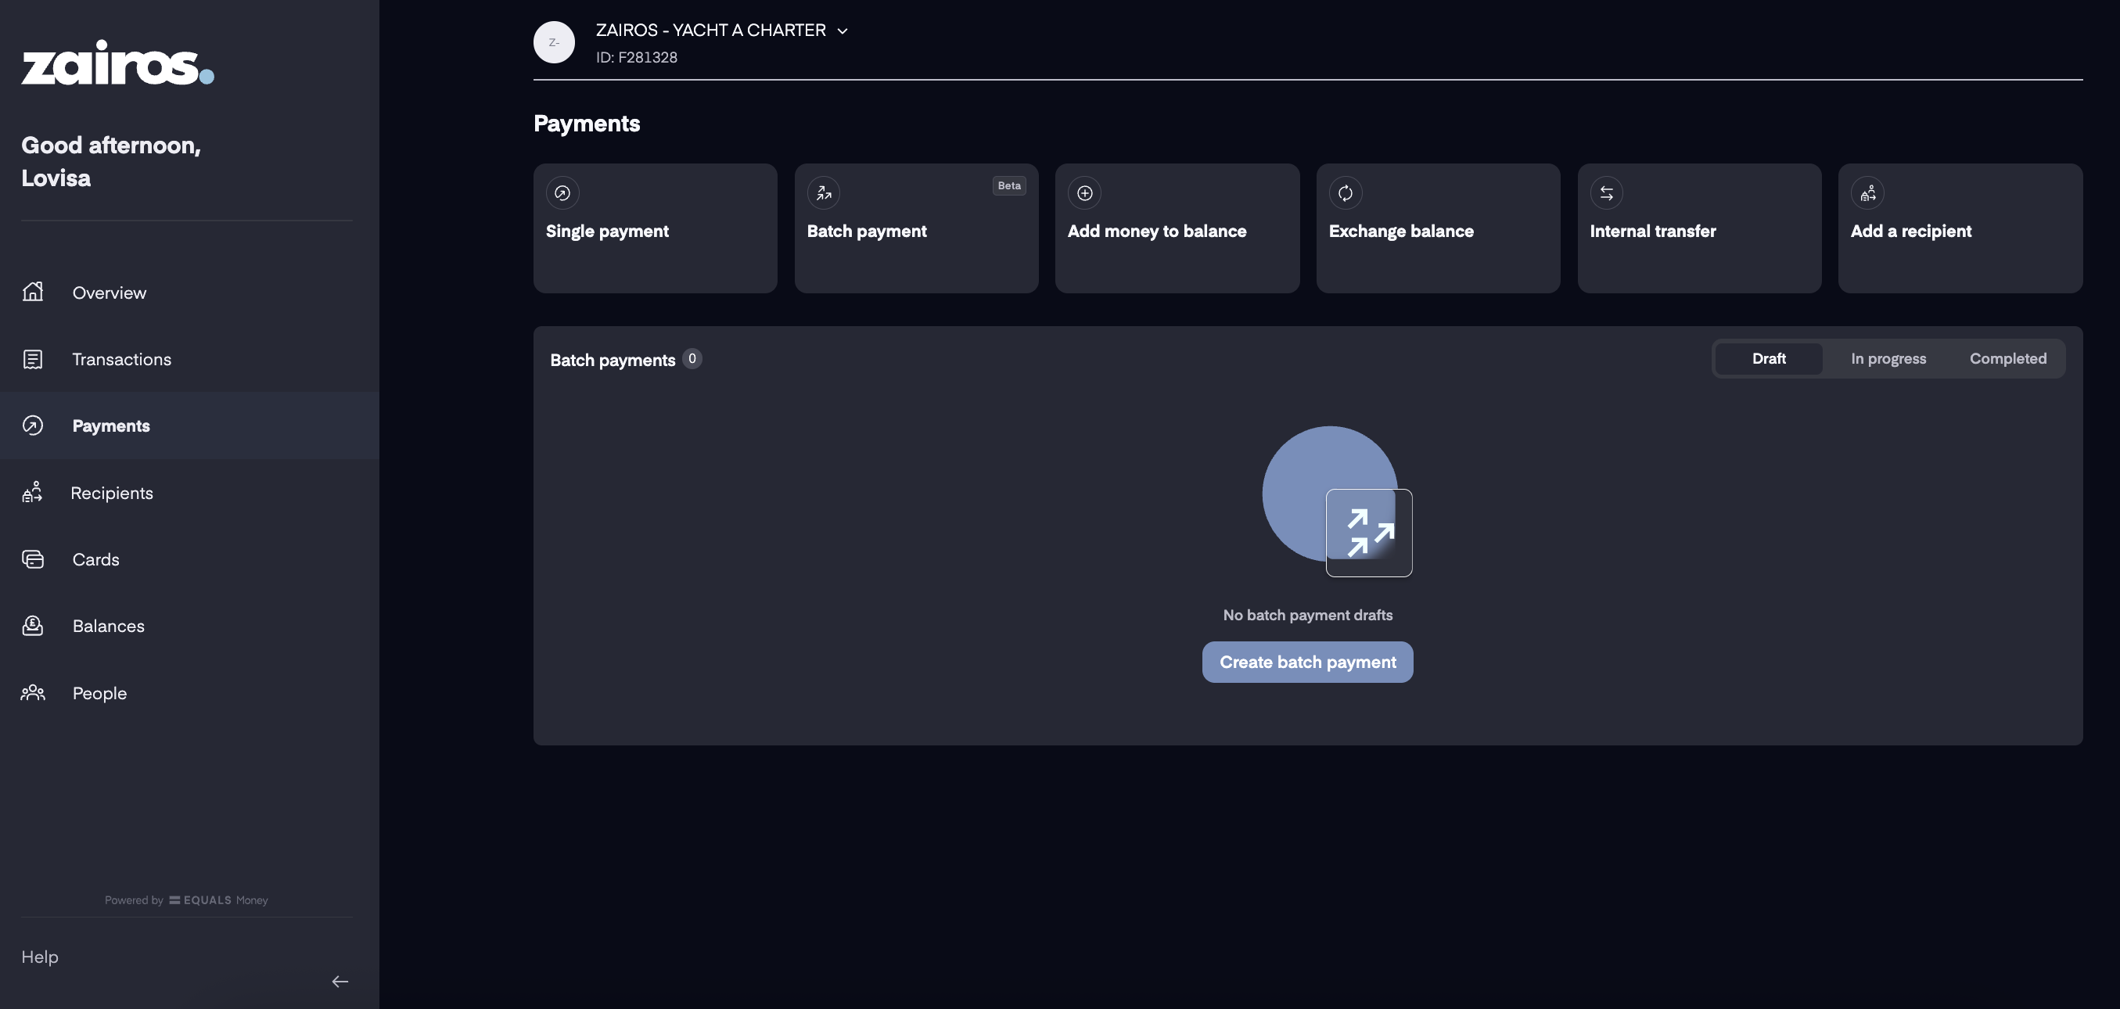The image size is (2120, 1009).
Task: Start an Internal transfer
Action: (x=1698, y=228)
